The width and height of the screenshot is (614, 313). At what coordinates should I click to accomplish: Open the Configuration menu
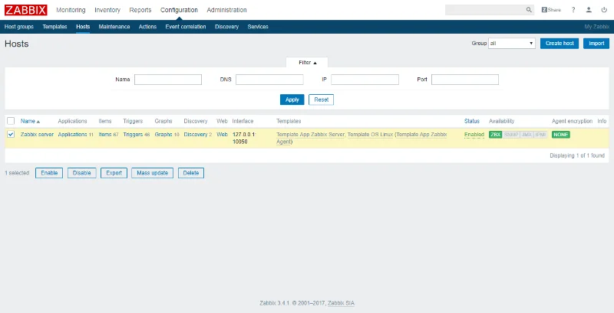tap(179, 10)
